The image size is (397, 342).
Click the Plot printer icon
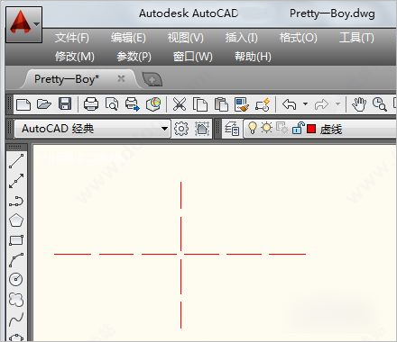point(91,104)
